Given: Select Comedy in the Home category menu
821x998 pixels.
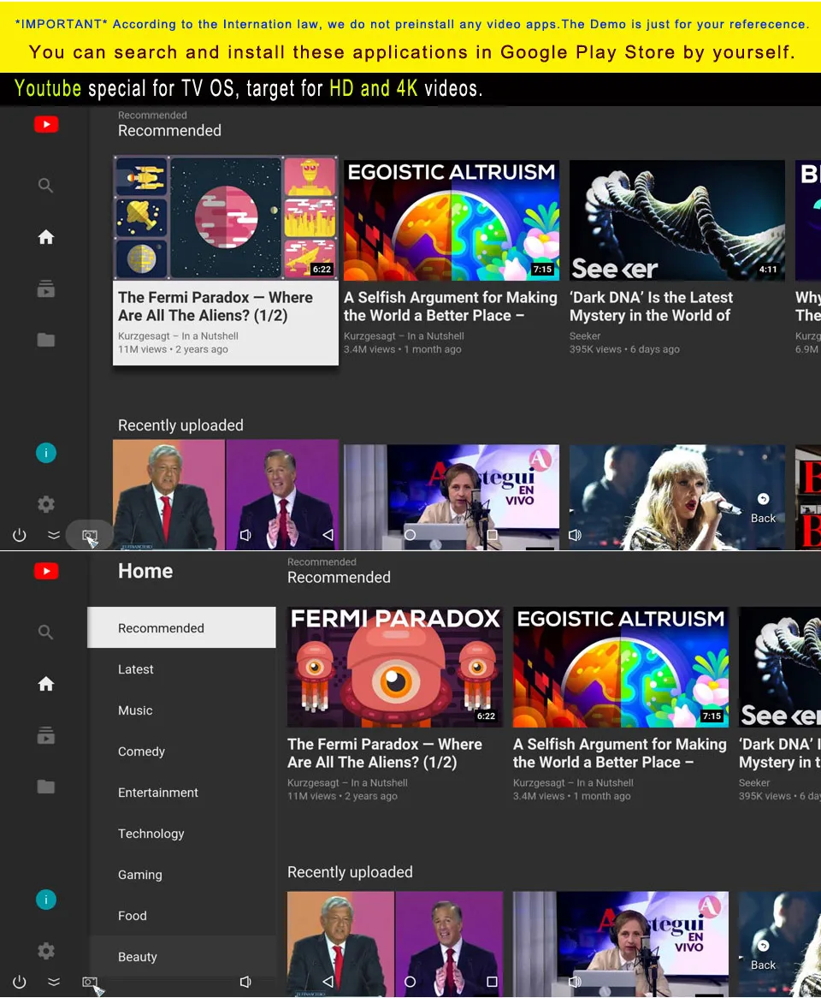Looking at the screenshot, I should coord(181,751).
